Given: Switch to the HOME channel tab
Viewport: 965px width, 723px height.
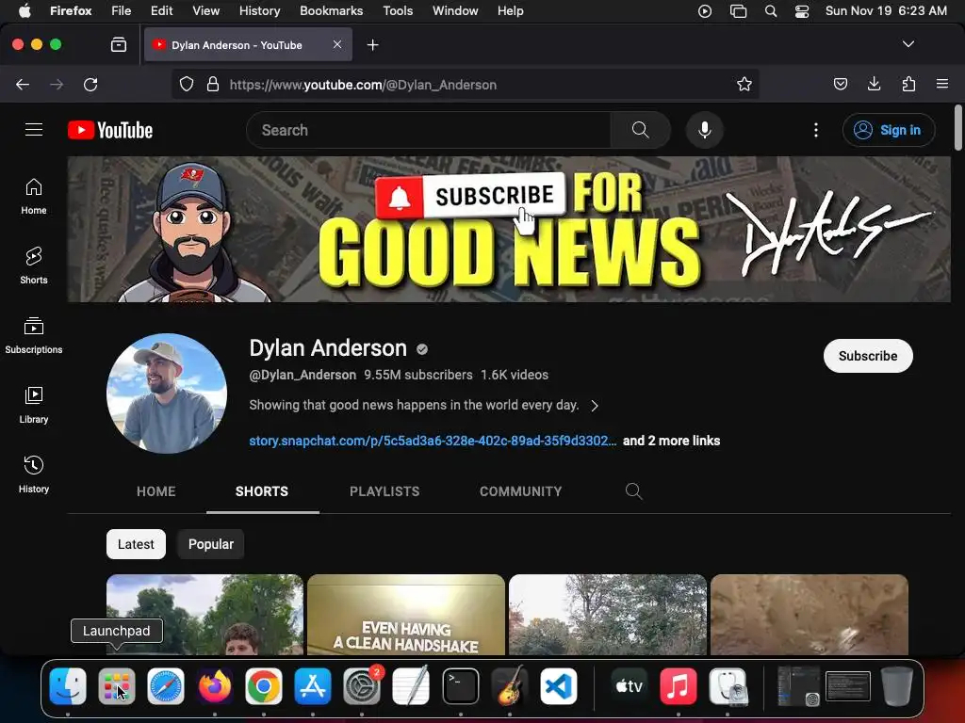Looking at the screenshot, I should 156,491.
